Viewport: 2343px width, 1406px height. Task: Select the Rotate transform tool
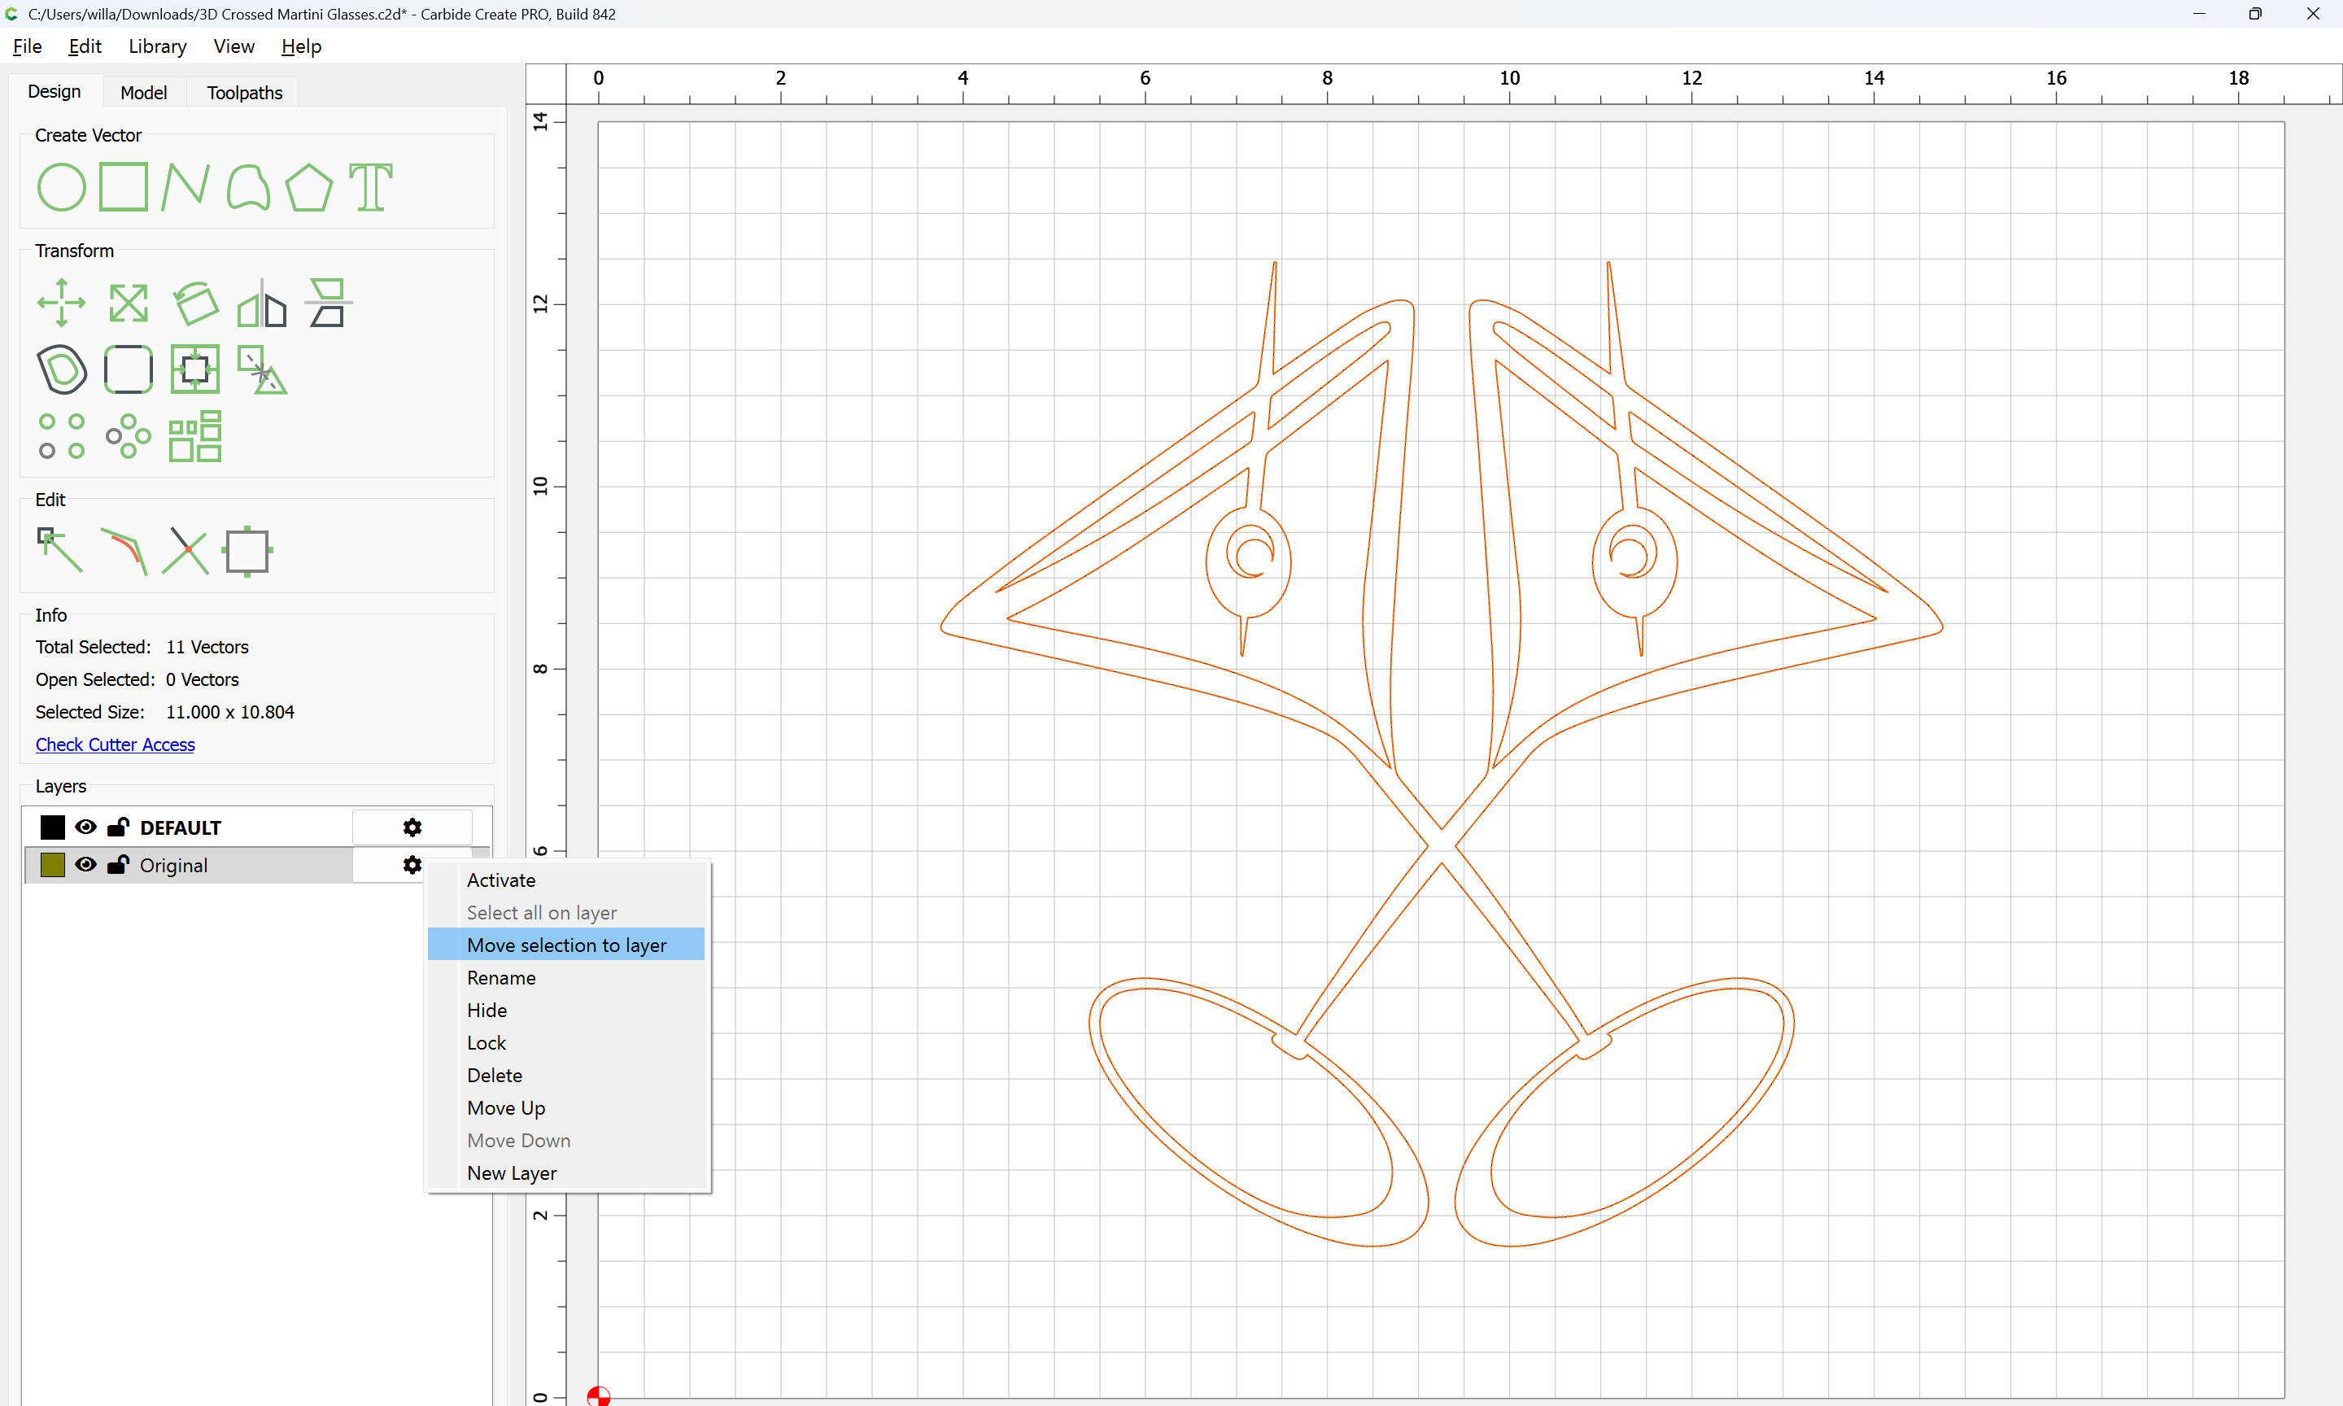(x=196, y=303)
